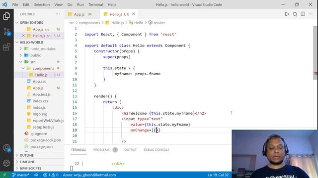Close the Hello.js editor tab

134,14
